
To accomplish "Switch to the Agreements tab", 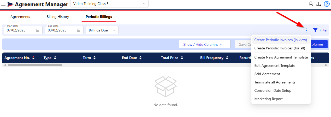I will click(20, 17).
